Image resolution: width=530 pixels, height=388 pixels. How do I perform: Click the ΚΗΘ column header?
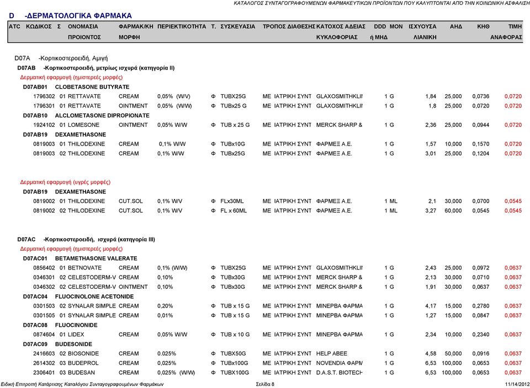pyautogui.click(x=483, y=26)
